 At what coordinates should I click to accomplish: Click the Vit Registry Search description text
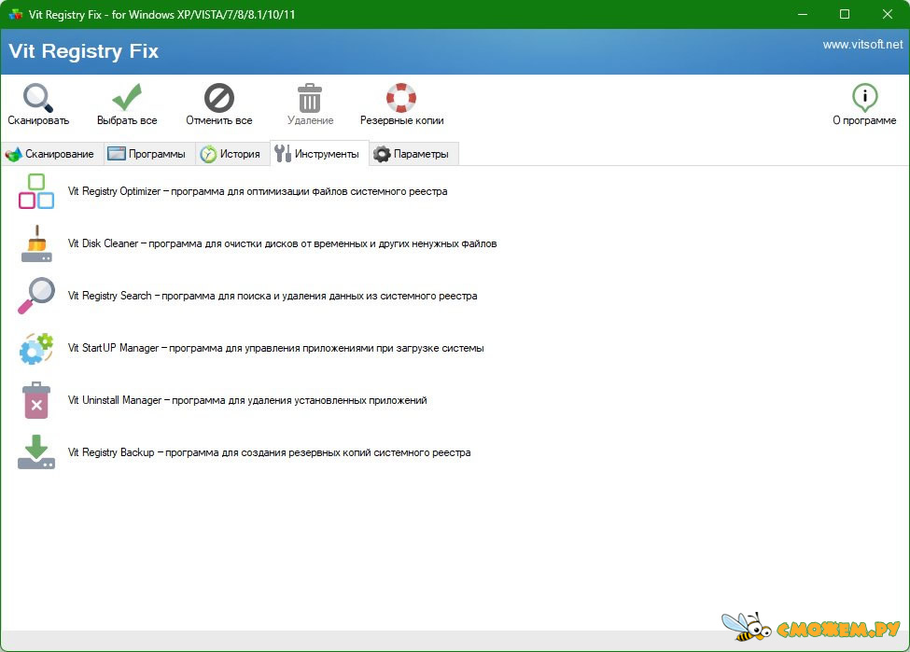coord(273,296)
